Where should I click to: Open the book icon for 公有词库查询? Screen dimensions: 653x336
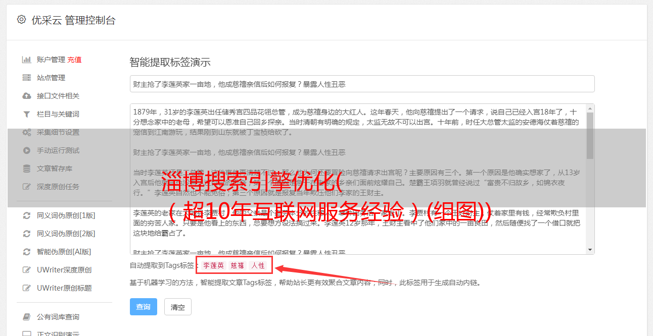pyautogui.click(x=27, y=317)
